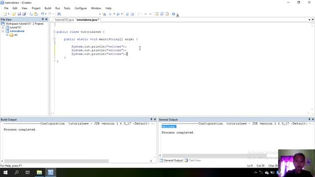Open the Window menu
Screen dimensions: 315x177
coord(96,8)
